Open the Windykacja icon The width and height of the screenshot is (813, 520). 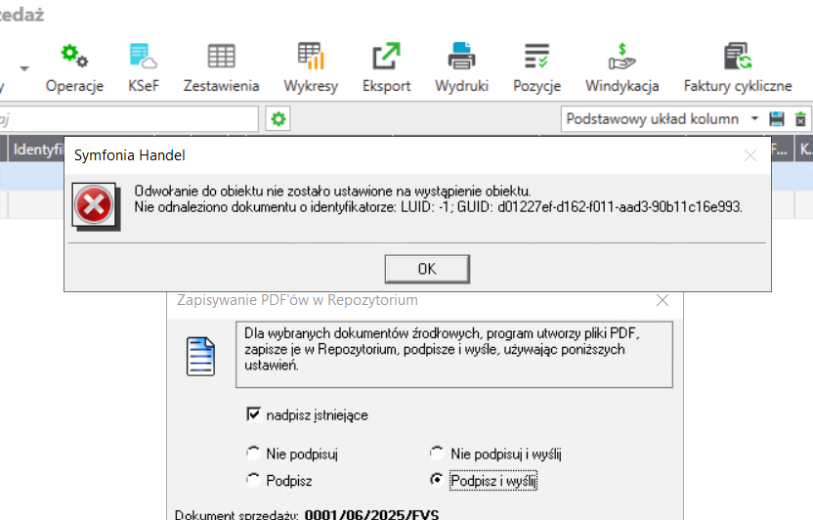621,66
